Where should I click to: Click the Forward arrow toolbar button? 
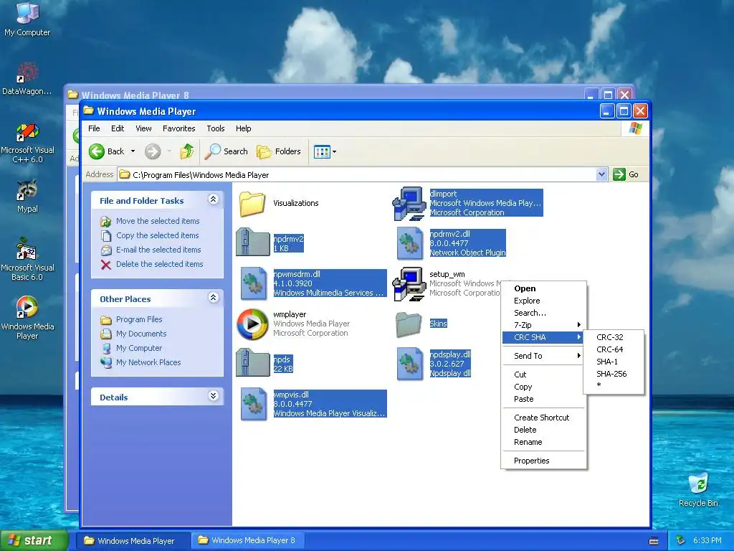[x=153, y=151]
